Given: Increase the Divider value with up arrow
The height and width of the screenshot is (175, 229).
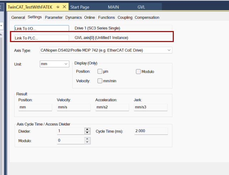Looking at the screenshot, I should (x=87, y=129).
